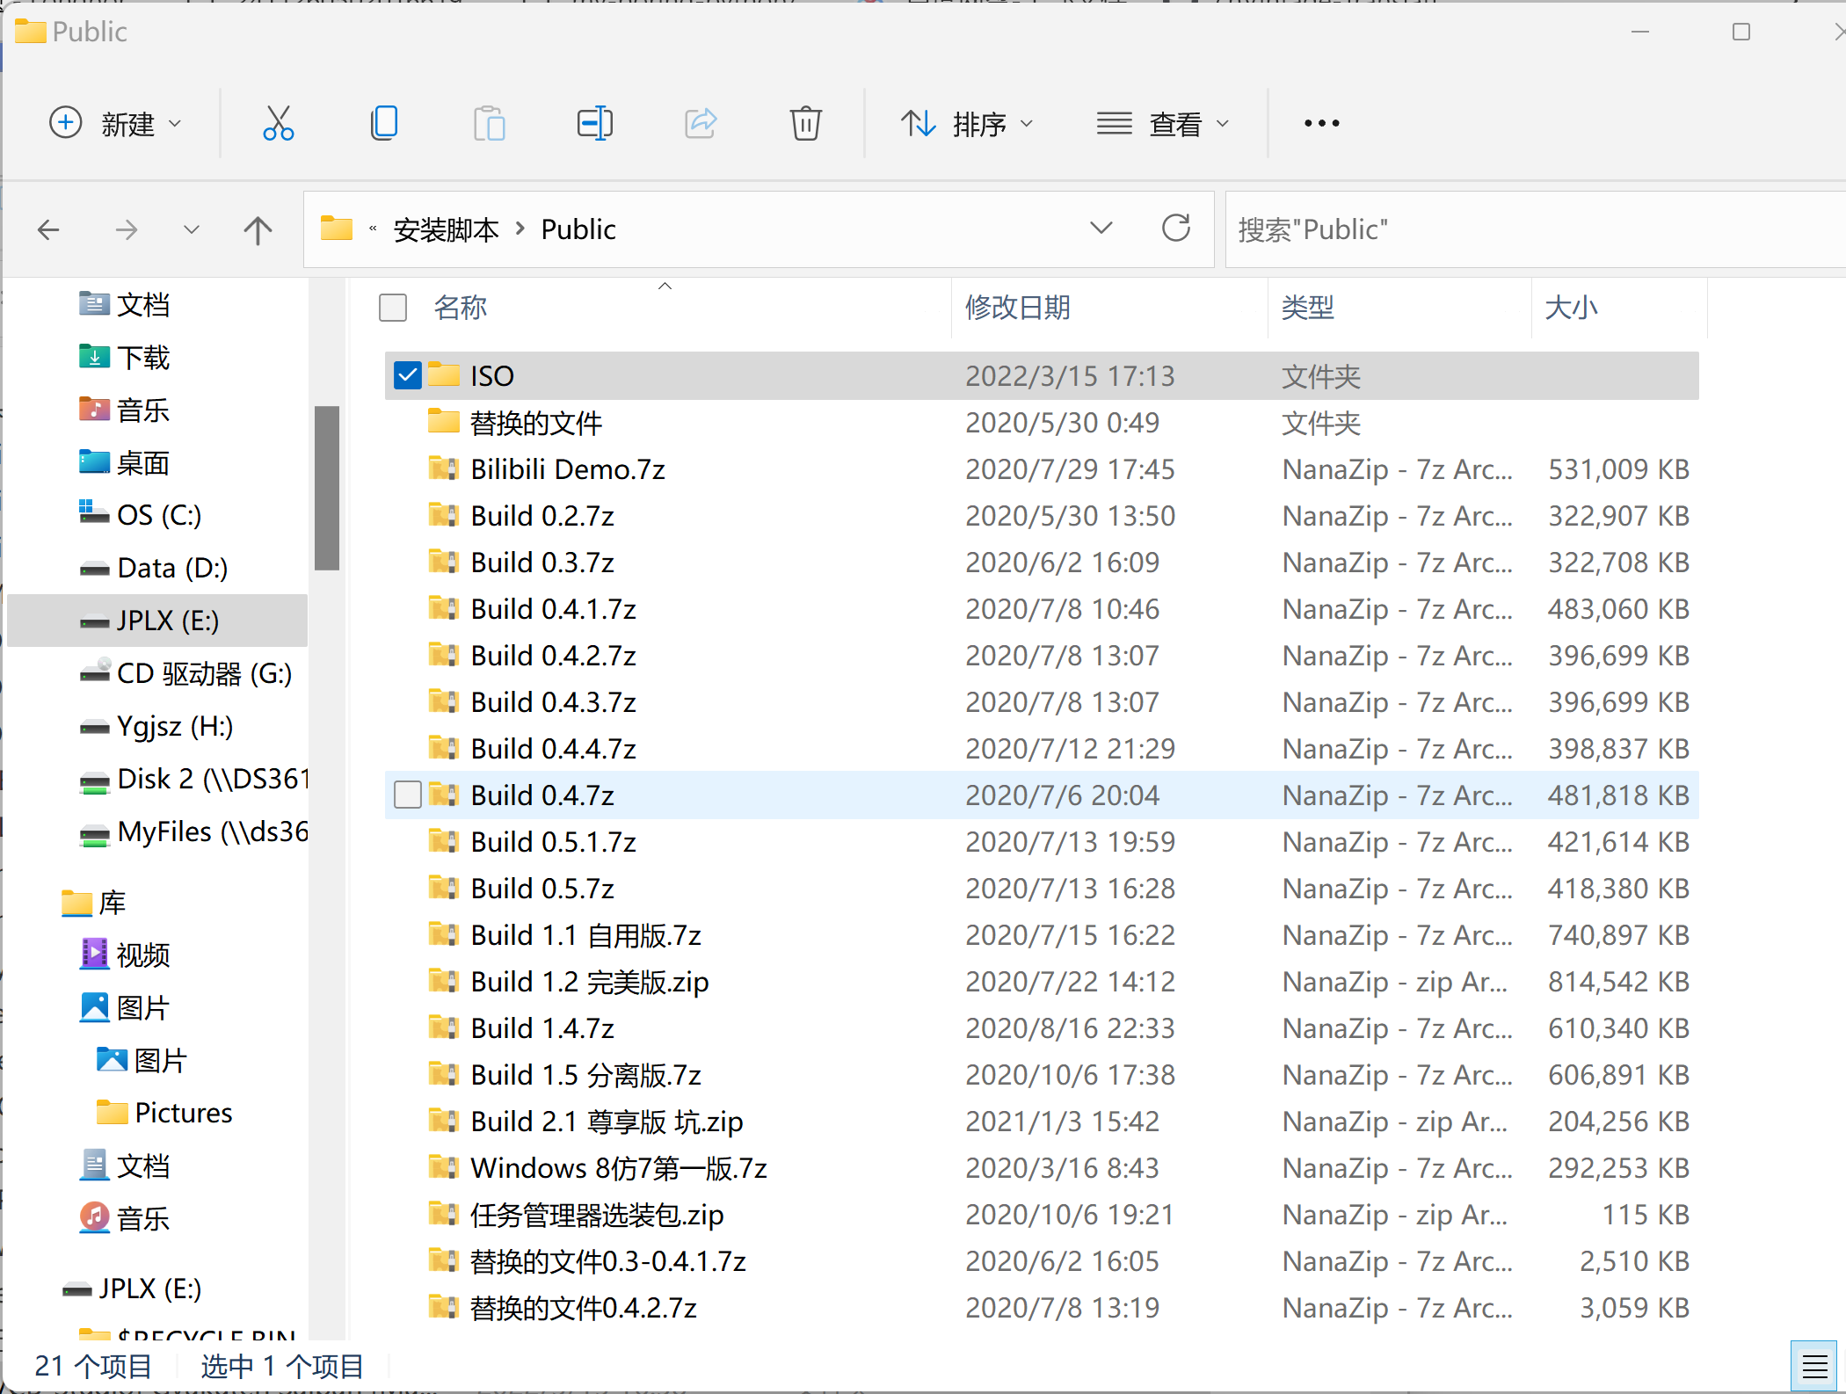Expand breadcrumb overflow chevron before 安装脚本
1846x1394 pixels.
[373, 229]
